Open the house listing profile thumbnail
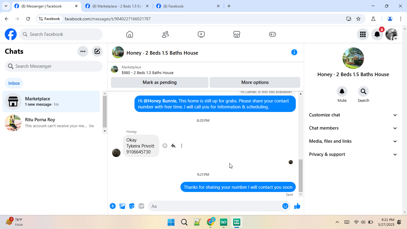 click(x=353, y=58)
